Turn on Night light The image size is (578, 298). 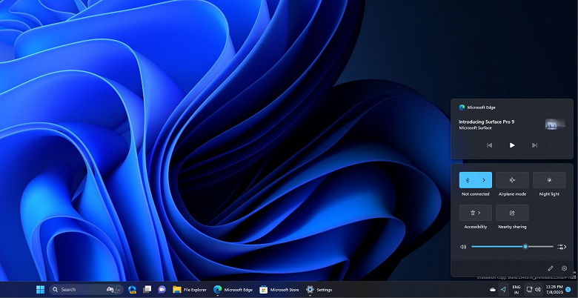(549, 180)
